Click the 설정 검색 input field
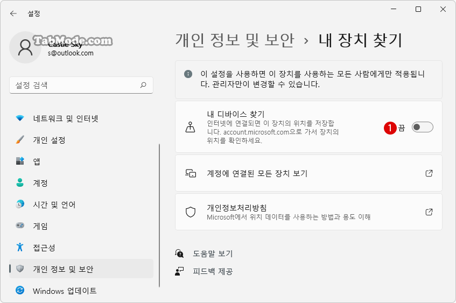Image resolution: width=456 pixels, height=303 pixels. [x=81, y=85]
